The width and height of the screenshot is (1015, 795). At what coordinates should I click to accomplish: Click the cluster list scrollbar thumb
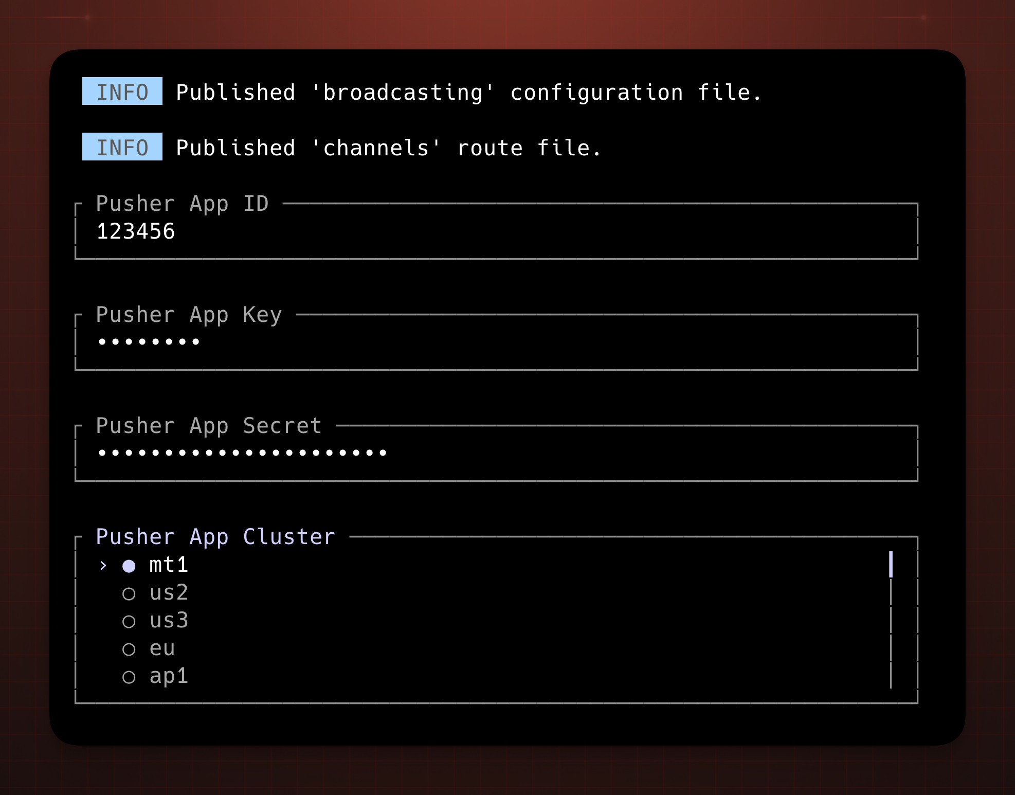tap(891, 565)
